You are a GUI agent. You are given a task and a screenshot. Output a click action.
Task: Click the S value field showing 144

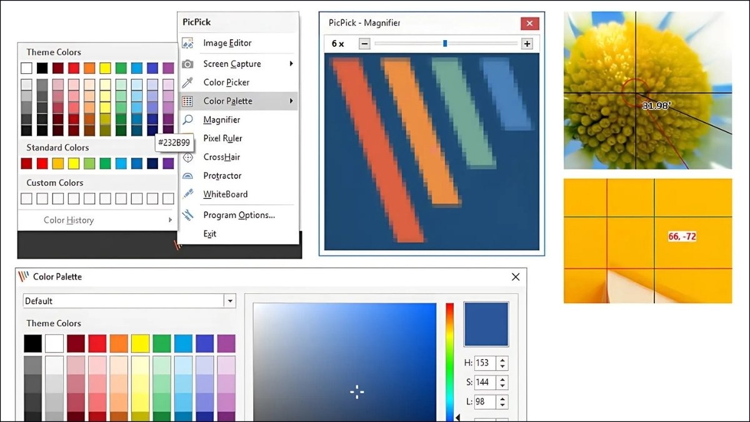[486, 383]
